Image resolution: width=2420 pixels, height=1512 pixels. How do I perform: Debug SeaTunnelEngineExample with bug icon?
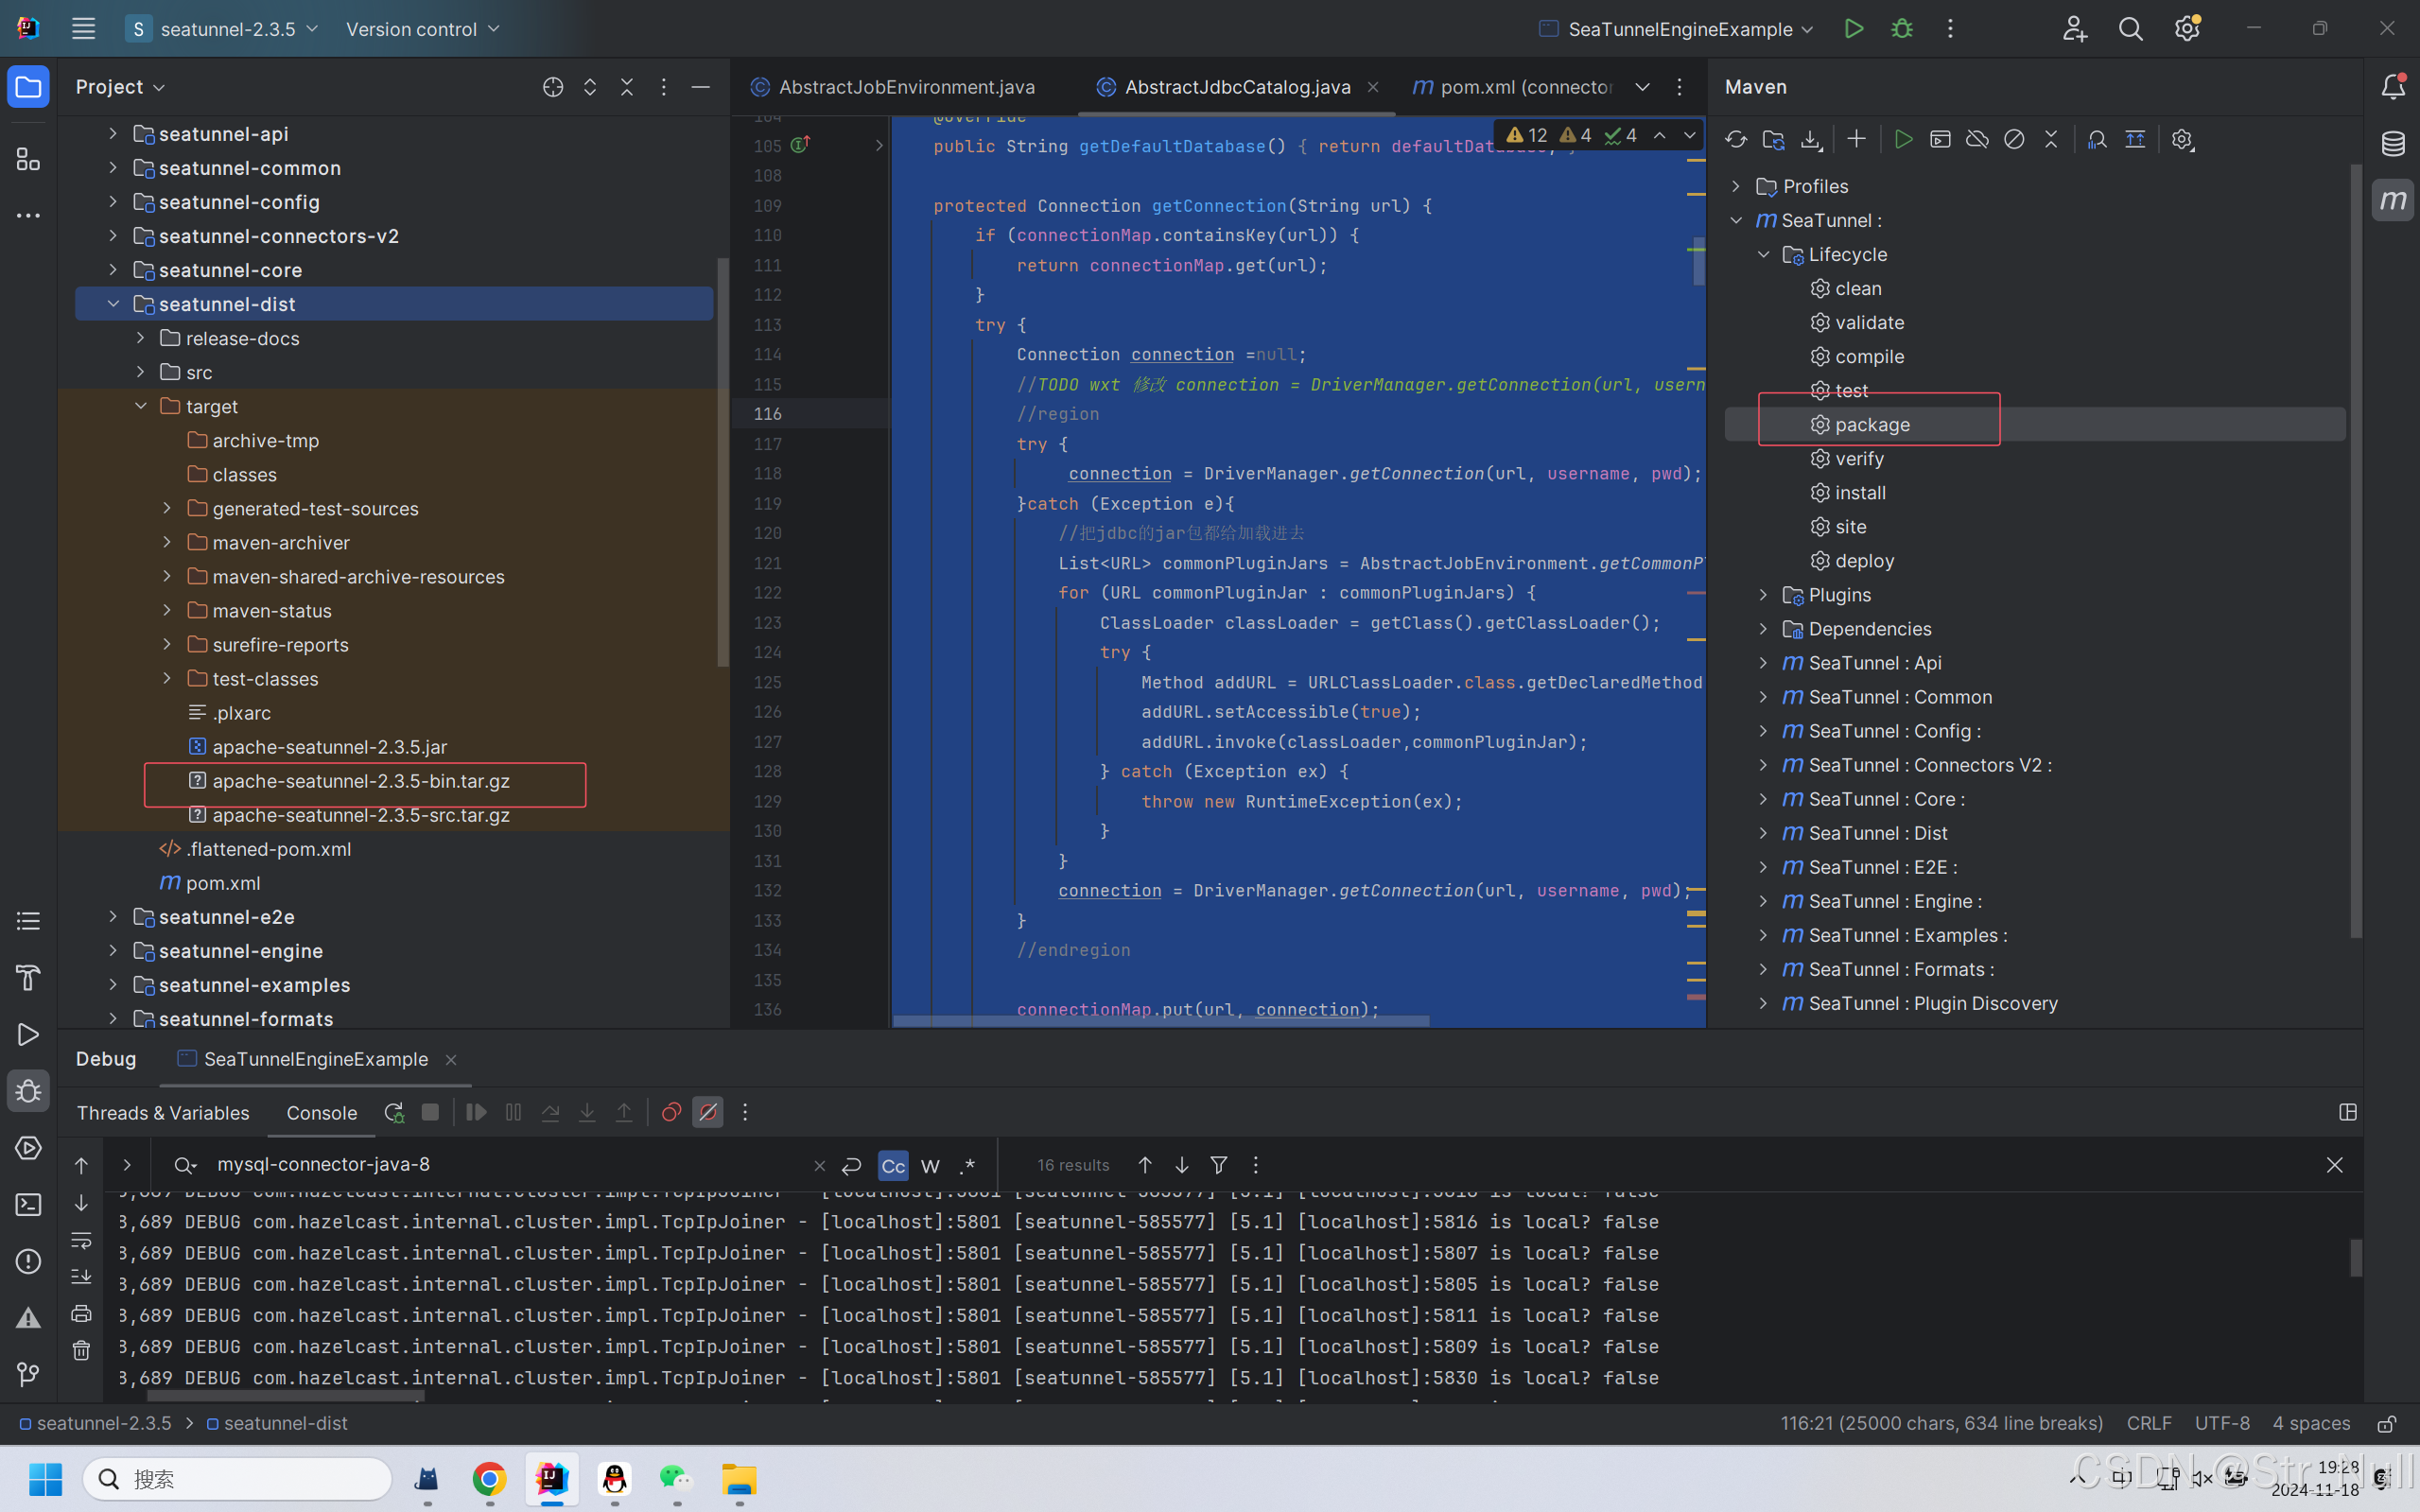coord(1902,29)
